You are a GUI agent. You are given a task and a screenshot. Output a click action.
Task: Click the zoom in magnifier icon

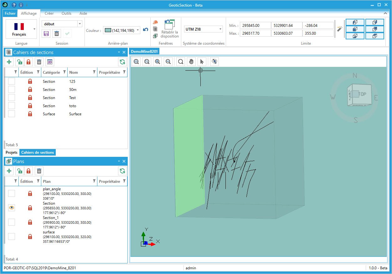point(157,62)
